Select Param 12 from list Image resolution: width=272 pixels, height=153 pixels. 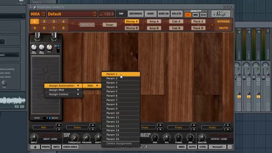click(121, 122)
